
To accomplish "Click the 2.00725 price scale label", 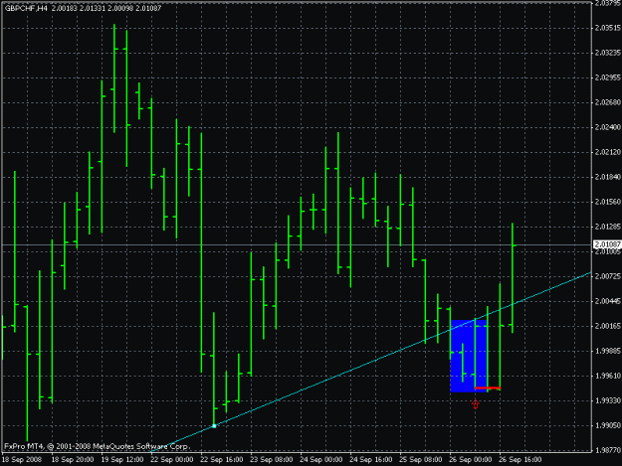I will (x=608, y=276).
